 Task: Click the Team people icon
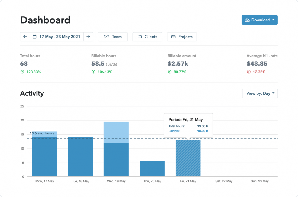click(x=107, y=37)
